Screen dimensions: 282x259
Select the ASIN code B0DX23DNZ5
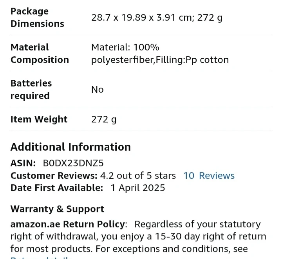click(73, 163)
